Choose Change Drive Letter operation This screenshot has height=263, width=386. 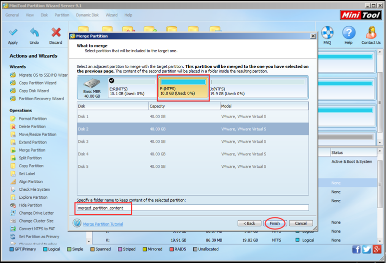point(32,213)
